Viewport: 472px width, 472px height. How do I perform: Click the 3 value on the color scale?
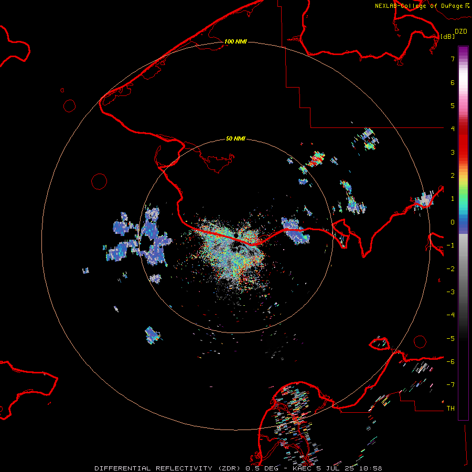[x=453, y=152]
